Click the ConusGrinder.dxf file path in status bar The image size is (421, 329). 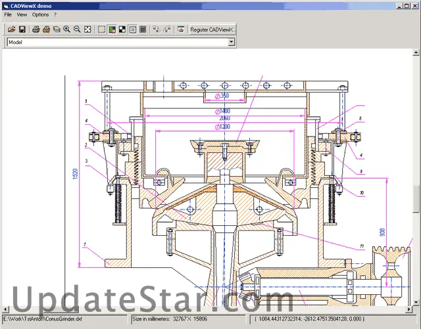point(42,319)
